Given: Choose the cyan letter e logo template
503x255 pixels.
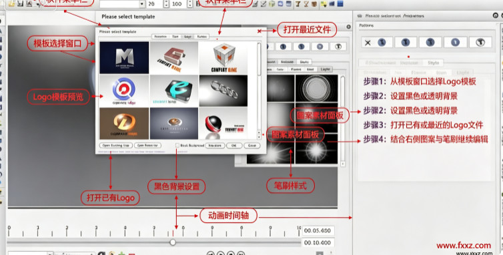Looking at the screenshot, I should click(174, 91).
